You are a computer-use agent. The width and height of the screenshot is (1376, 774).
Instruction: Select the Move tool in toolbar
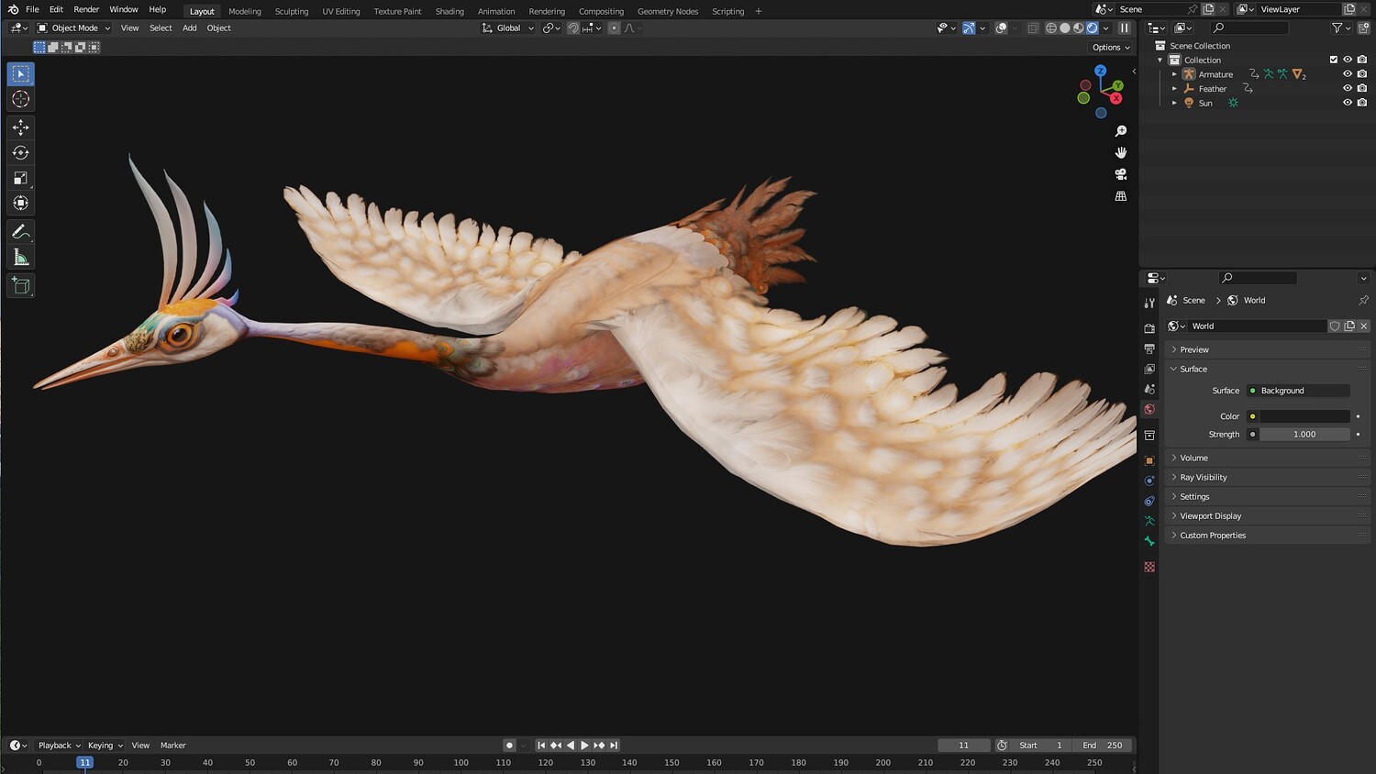coord(20,127)
